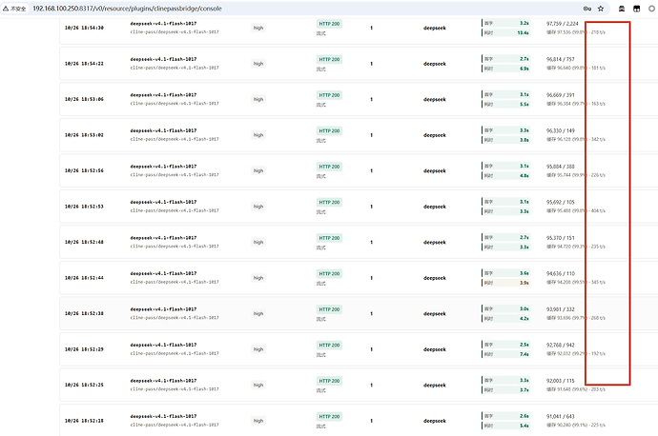Click the 95,370 / 151 token count
This screenshot has height=436, width=658.
[x=561, y=238]
